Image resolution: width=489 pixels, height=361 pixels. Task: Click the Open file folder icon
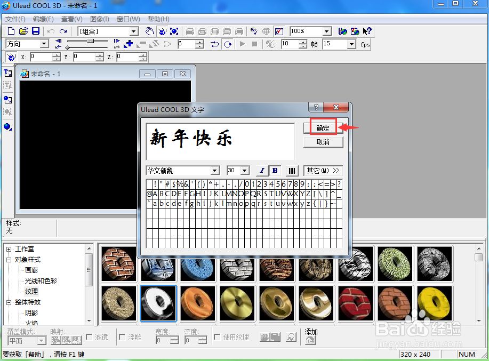(23, 31)
